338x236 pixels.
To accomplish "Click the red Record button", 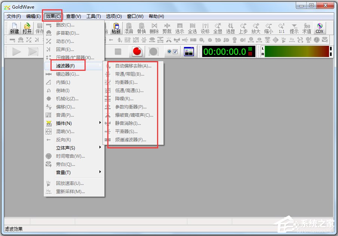I will pyautogui.click(x=137, y=51).
